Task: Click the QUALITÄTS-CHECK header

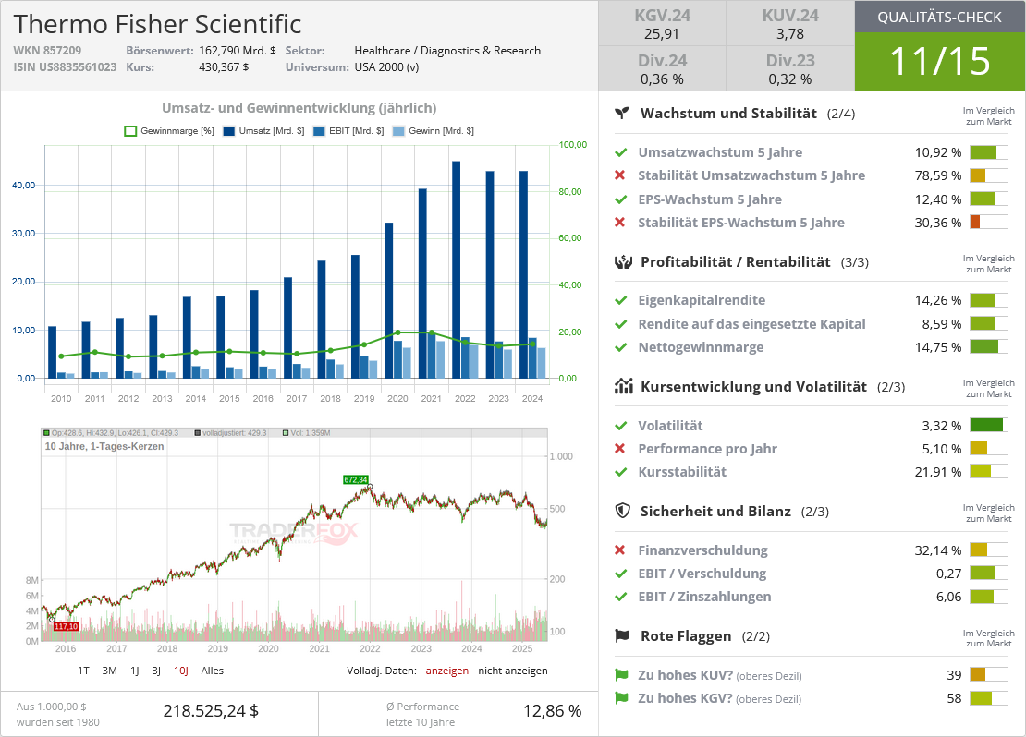Action: pos(940,17)
